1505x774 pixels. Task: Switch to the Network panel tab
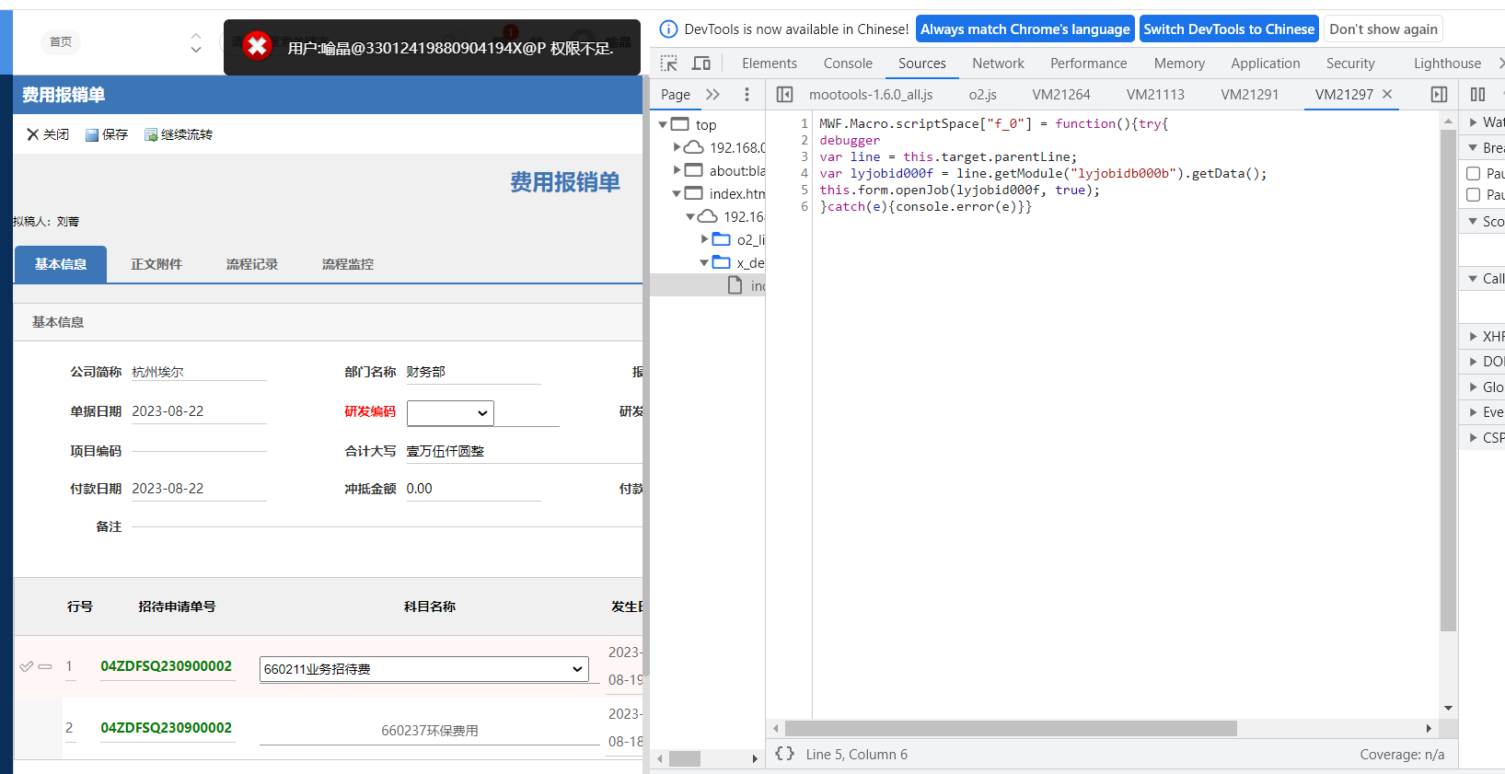(998, 64)
